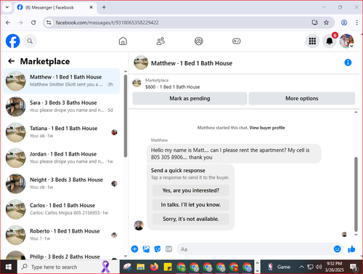Open the Friends icon in top navigation
Viewport: 363px width, 274px height.
160,41
